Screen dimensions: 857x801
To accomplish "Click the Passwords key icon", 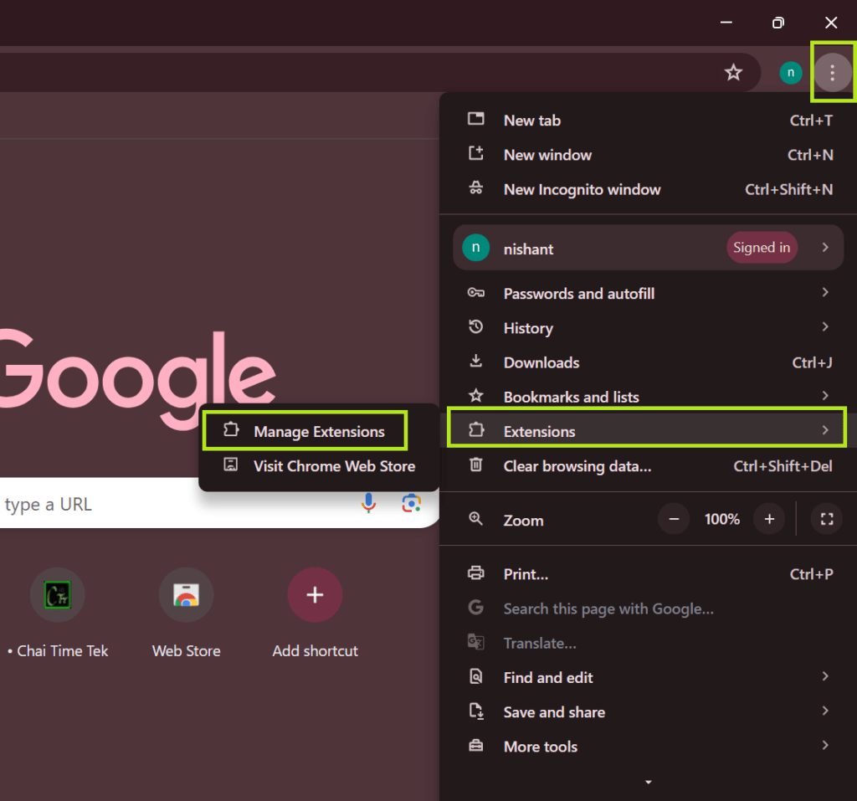I will 475,292.
